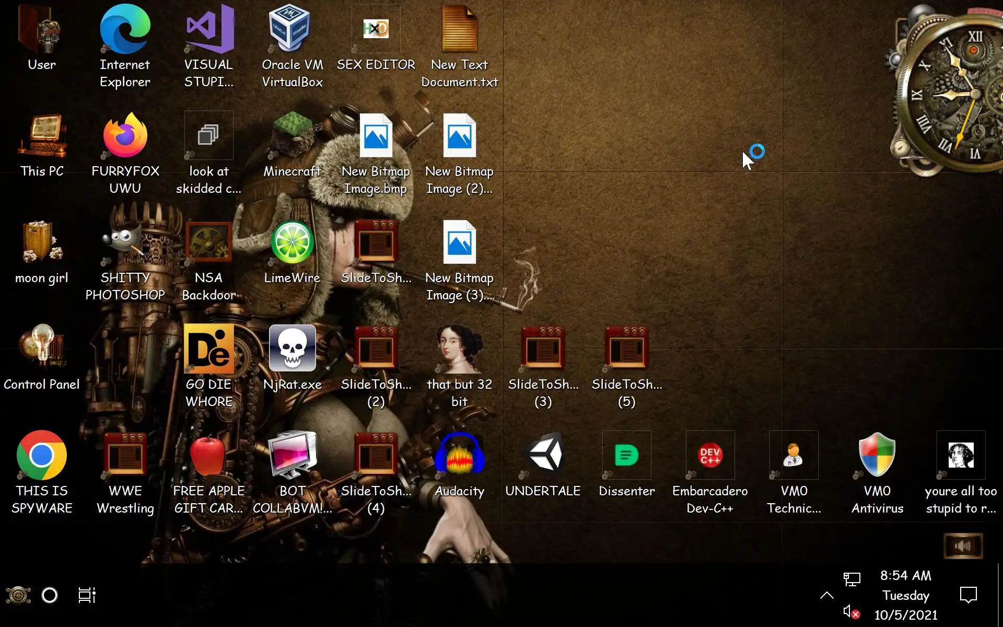Image resolution: width=1003 pixels, height=627 pixels.
Task: Click the Firefox-logo FURRYFOX UWU shortcut
Action: pyautogui.click(x=125, y=137)
